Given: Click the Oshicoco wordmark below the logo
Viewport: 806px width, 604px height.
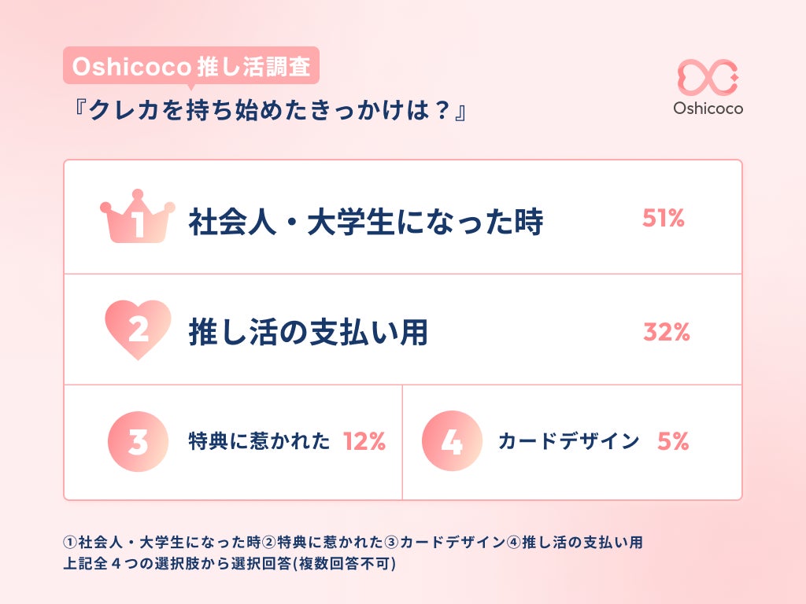Looking at the screenshot, I should pyautogui.click(x=708, y=109).
